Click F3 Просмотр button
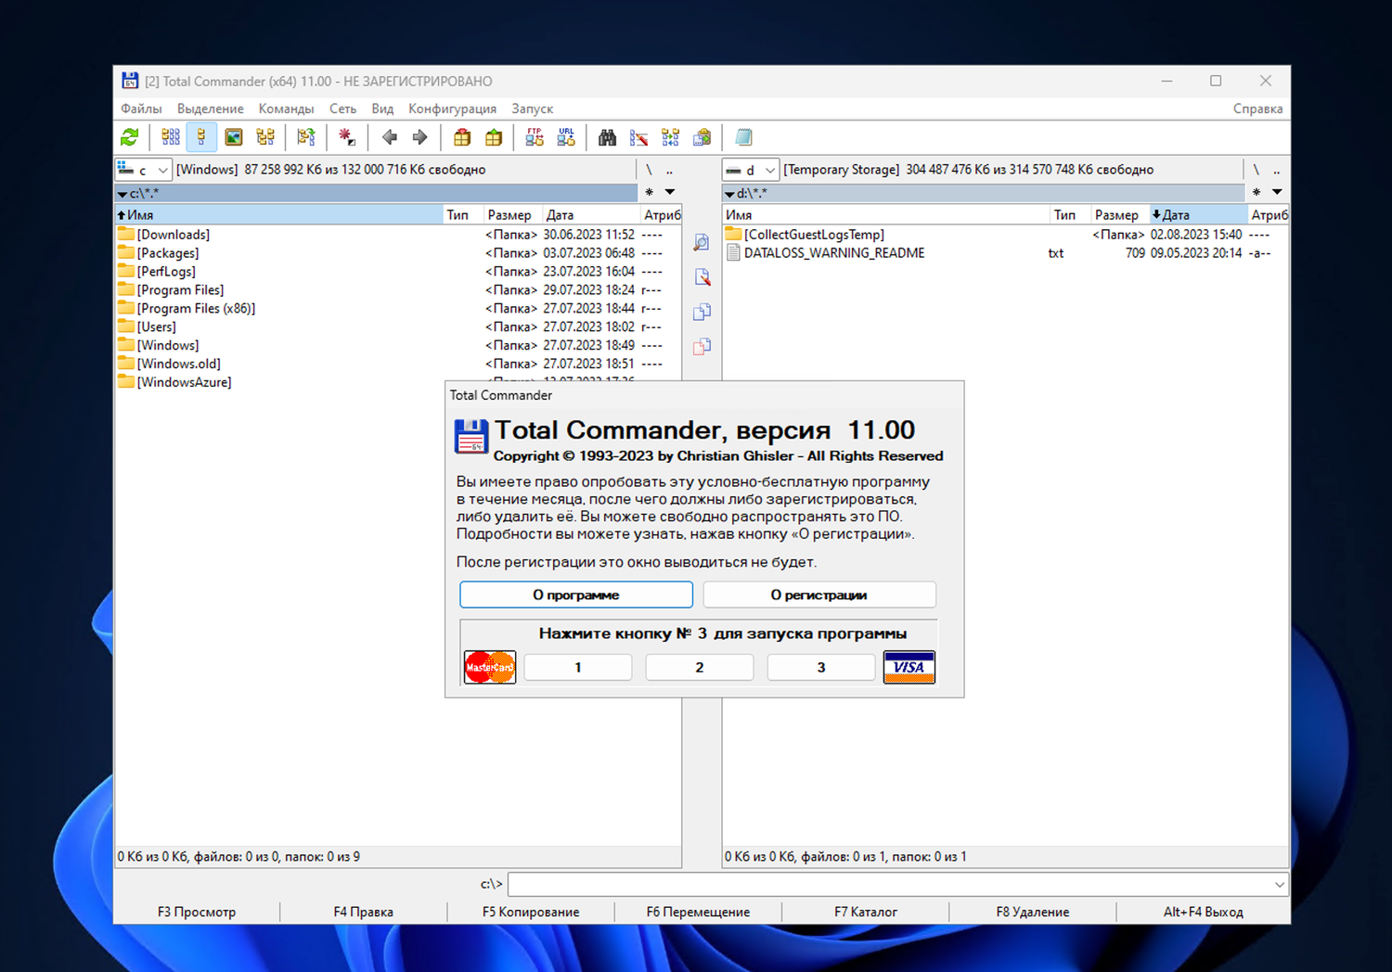The width and height of the screenshot is (1392, 972). coord(197,912)
